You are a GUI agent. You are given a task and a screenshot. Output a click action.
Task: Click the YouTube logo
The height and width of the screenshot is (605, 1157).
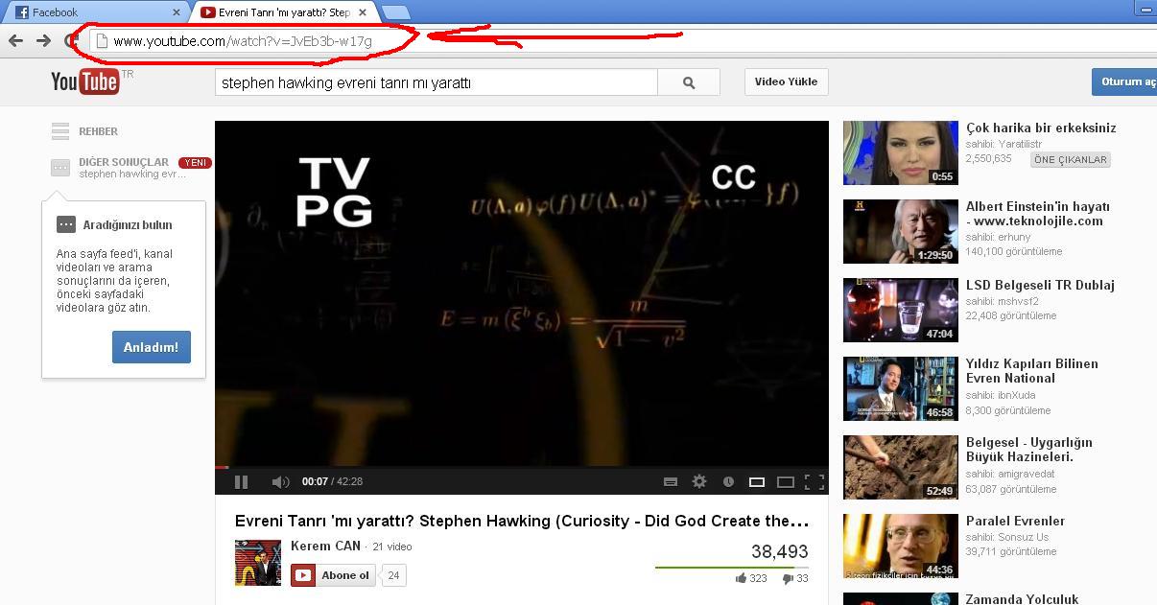coord(85,81)
